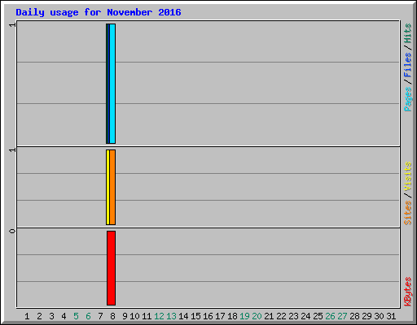The width and height of the screenshot is (417, 325).
Task: Click the 'Pages' legend label
Action: 407,99
